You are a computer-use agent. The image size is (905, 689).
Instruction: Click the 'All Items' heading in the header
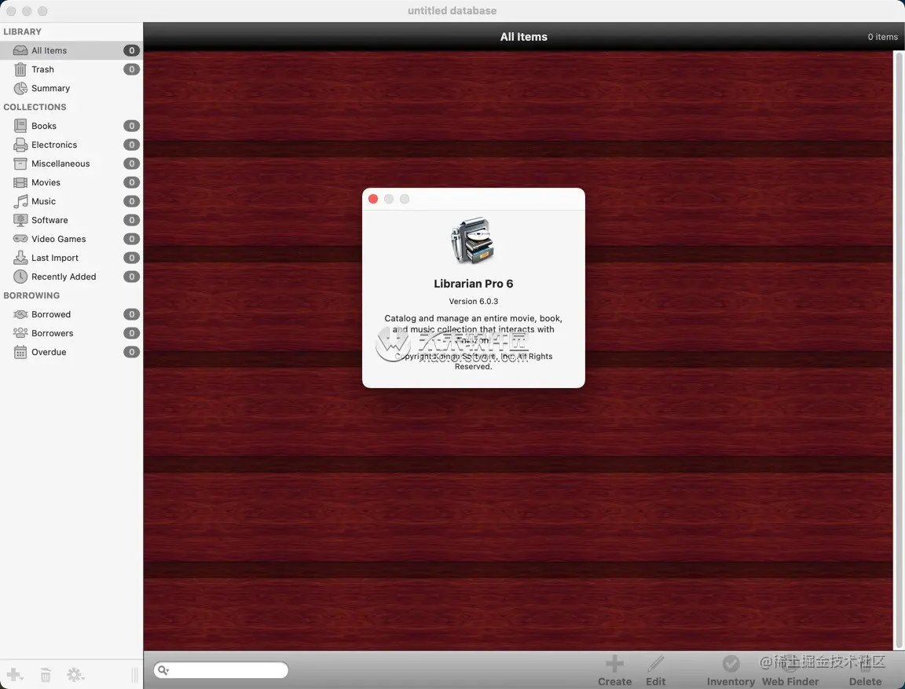point(523,37)
